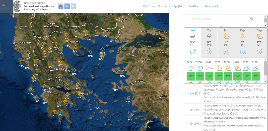Expand the Ομάδα dropdown menu
The width and height of the screenshot is (268, 131).
(x=149, y=6)
